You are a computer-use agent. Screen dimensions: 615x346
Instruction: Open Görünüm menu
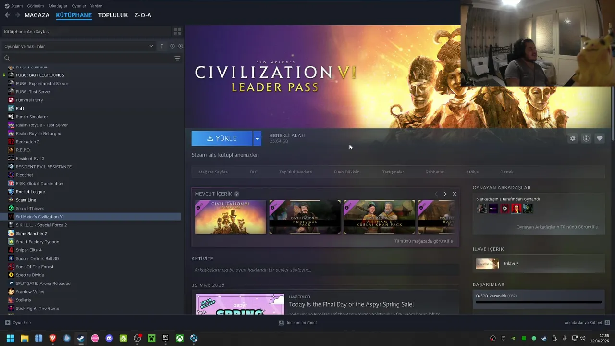(x=36, y=6)
